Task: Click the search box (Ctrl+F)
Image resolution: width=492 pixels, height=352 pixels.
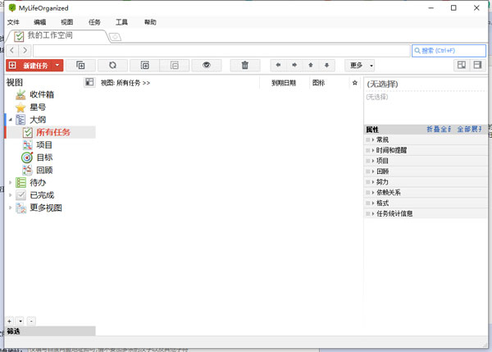Action: pos(449,51)
